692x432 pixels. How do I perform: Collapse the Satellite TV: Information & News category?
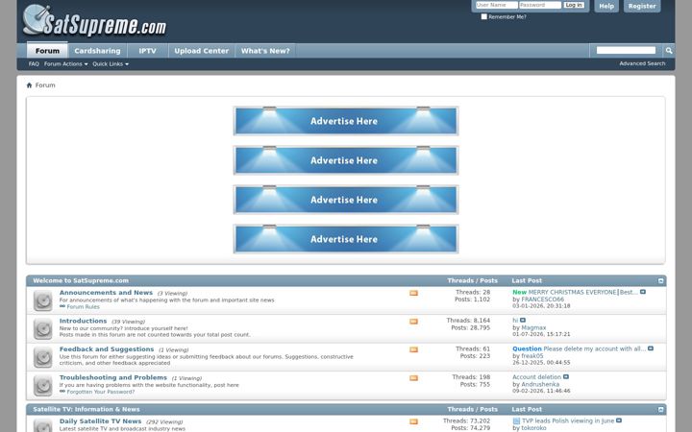pos(660,410)
